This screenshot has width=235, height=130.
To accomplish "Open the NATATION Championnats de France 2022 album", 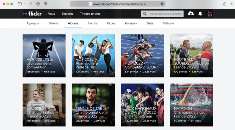I will pyautogui.click(x=191, y=105).
